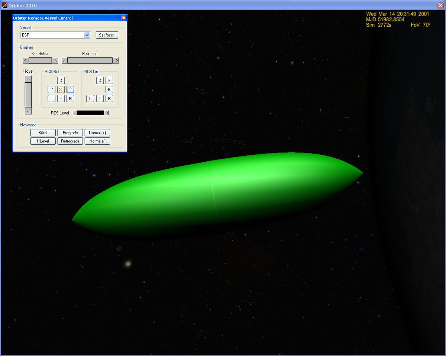Activate RCS Lin F forward button
446x356 pixels.
click(109, 80)
